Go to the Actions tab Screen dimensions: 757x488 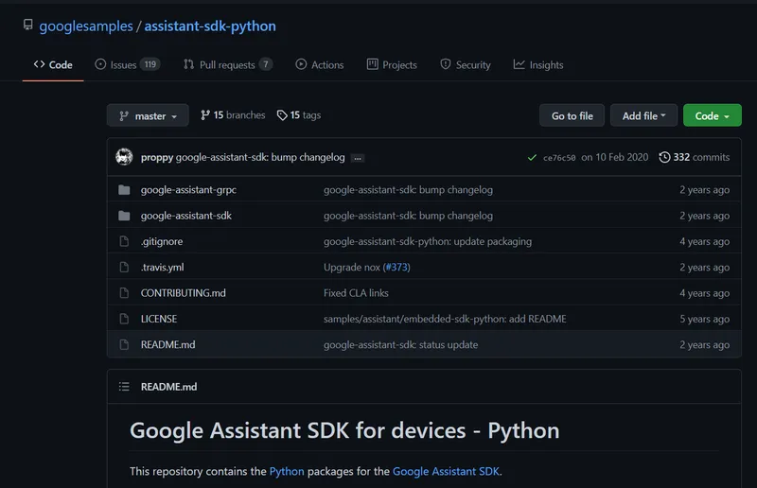pos(320,64)
